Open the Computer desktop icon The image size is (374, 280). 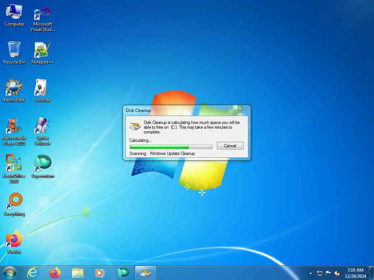pos(14,15)
